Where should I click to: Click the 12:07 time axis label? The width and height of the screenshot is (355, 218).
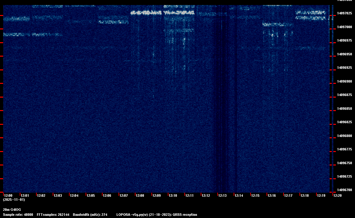(x=124, y=195)
